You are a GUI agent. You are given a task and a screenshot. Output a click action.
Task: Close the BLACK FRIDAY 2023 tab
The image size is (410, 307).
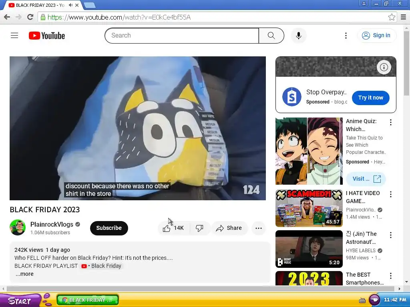pos(77,5)
